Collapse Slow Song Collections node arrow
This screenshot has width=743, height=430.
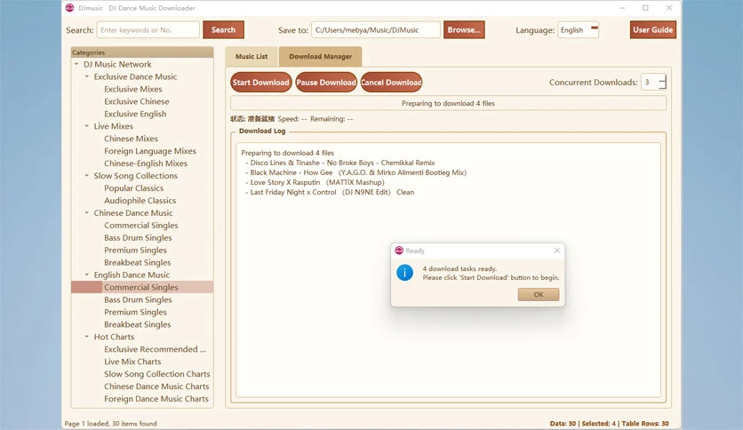pyautogui.click(x=87, y=175)
